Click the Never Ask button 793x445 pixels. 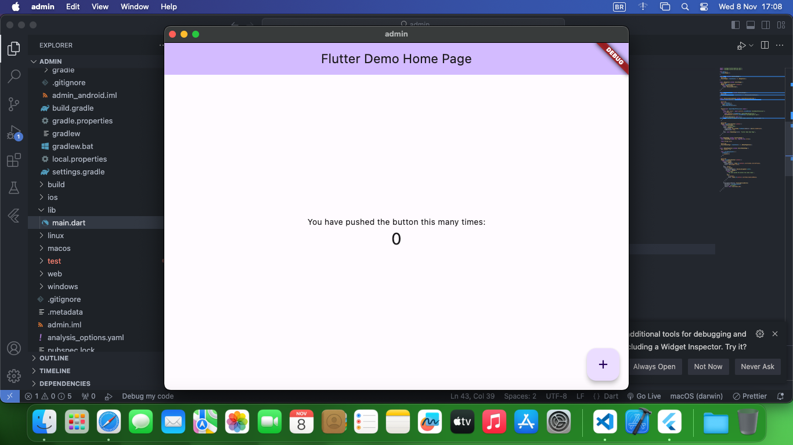pos(758,367)
